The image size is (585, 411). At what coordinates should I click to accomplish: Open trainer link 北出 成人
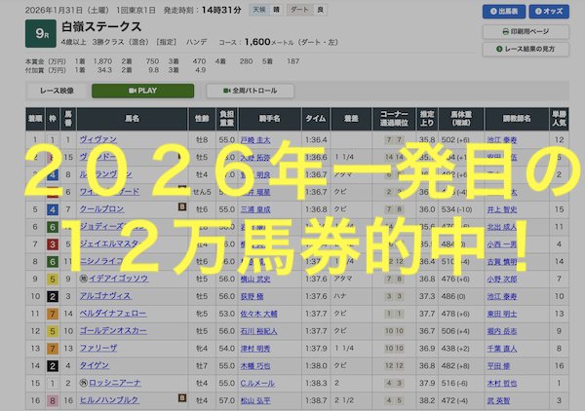coord(502,227)
